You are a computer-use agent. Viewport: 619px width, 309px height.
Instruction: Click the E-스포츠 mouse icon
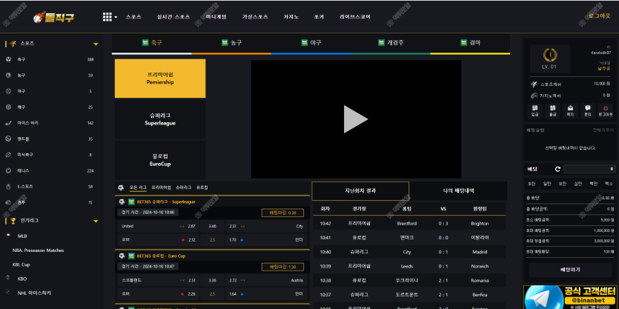coord(8,186)
